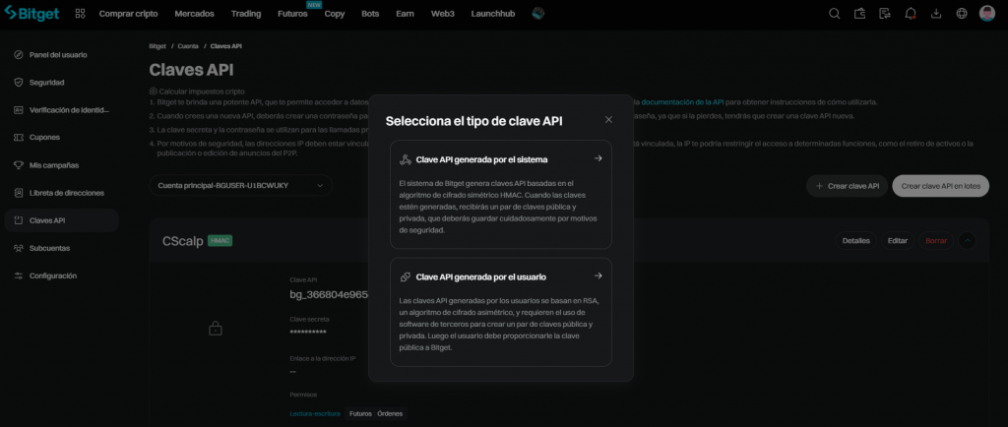Click the Futuros permission tag
The width and height of the screenshot is (1008, 427).
360,413
